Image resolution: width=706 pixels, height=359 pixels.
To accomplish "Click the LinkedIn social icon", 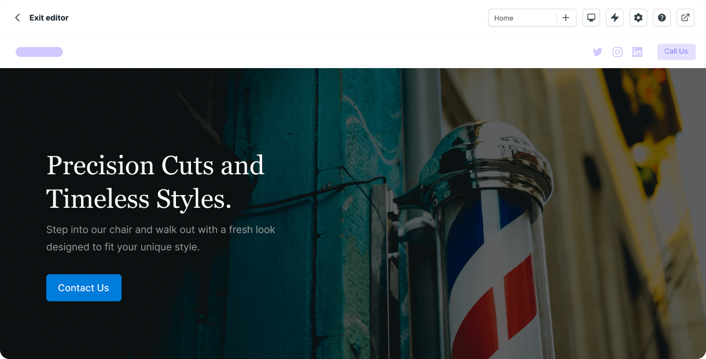I will [x=637, y=52].
